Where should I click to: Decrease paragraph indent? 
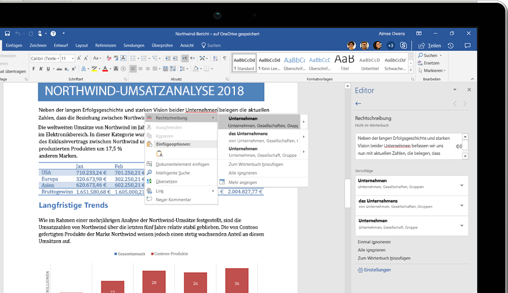point(168,59)
